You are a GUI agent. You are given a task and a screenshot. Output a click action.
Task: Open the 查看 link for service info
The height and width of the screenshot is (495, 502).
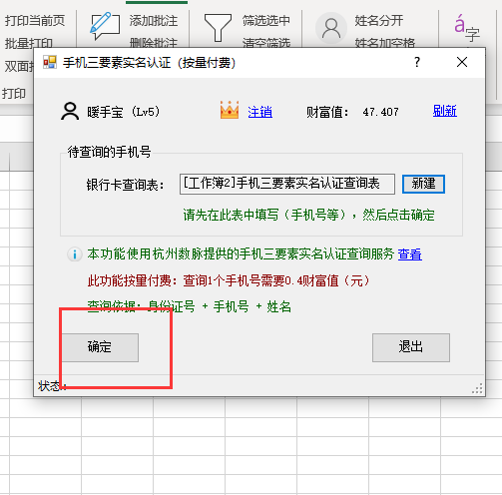coord(410,254)
